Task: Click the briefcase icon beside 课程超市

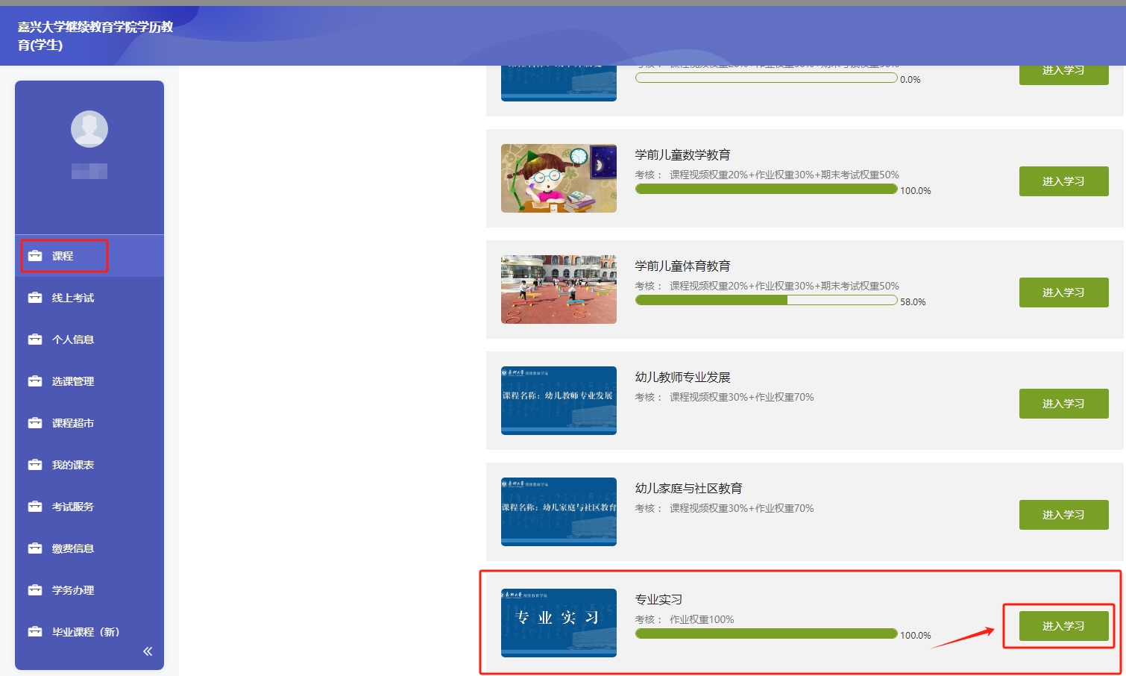Action: click(35, 423)
